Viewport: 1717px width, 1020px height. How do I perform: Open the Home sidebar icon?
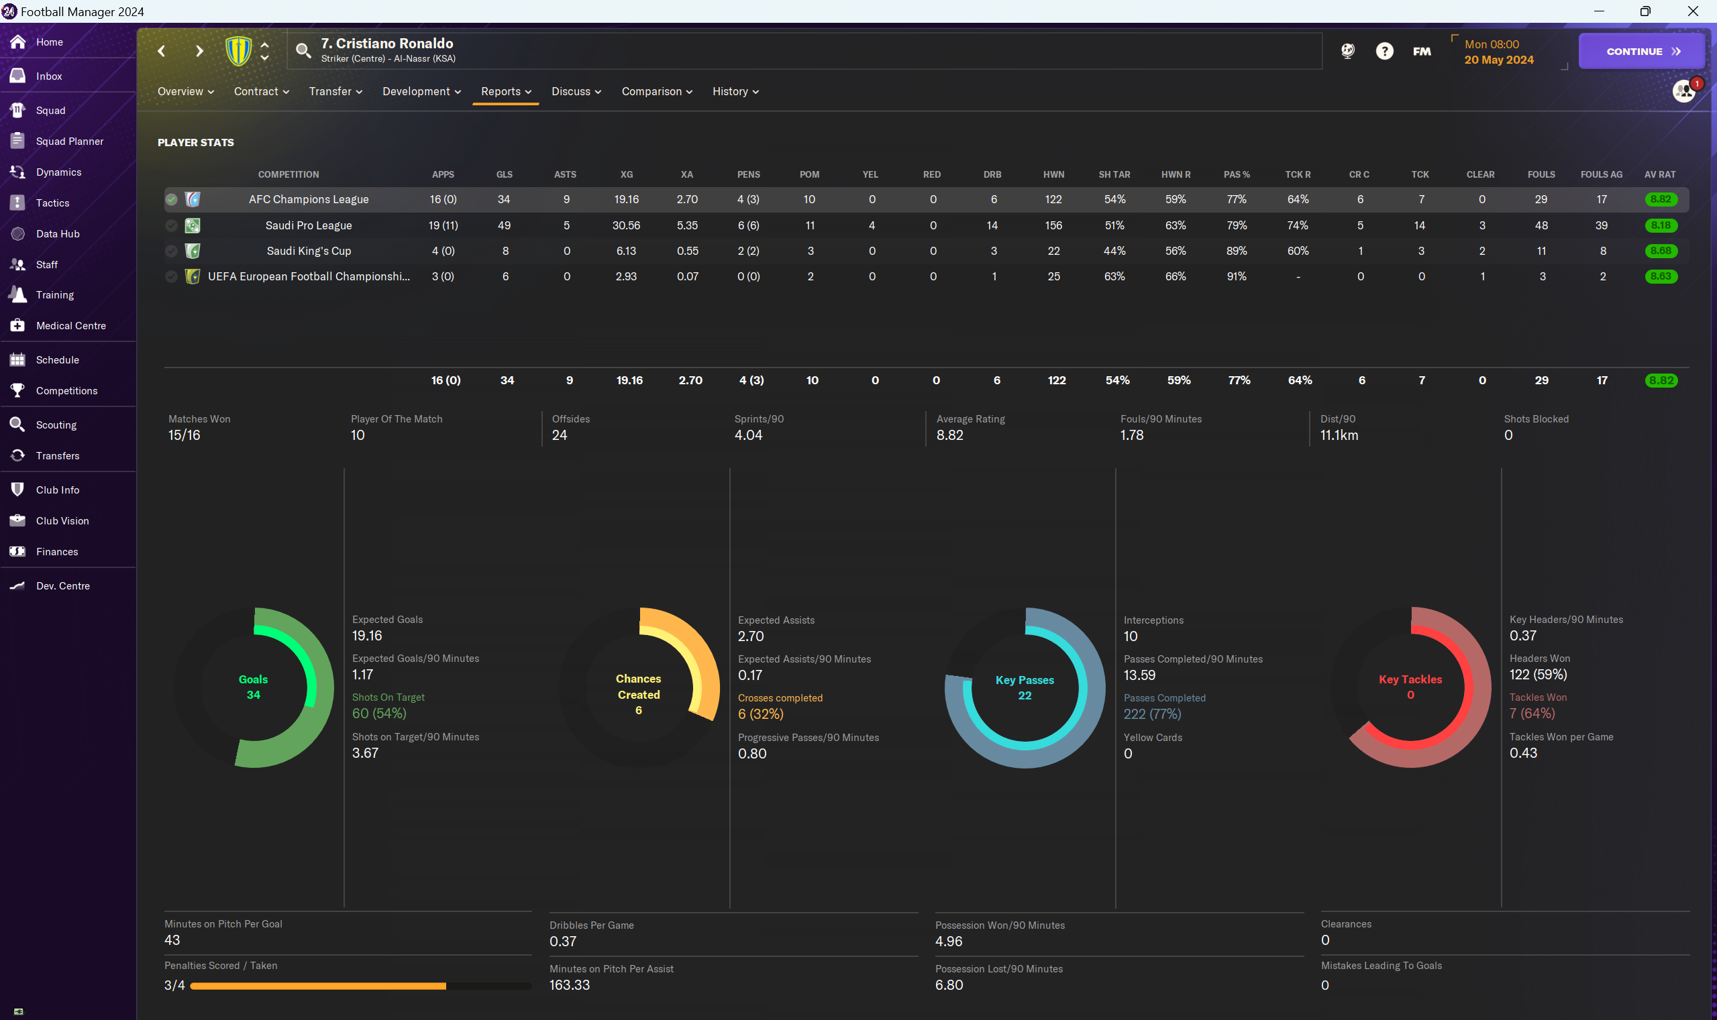click(18, 42)
